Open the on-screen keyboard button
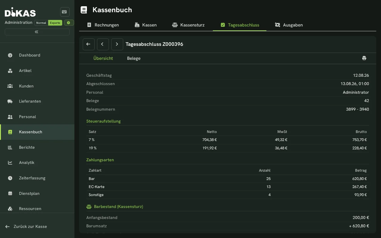This screenshot has width=381, height=238. click(65, 12)
